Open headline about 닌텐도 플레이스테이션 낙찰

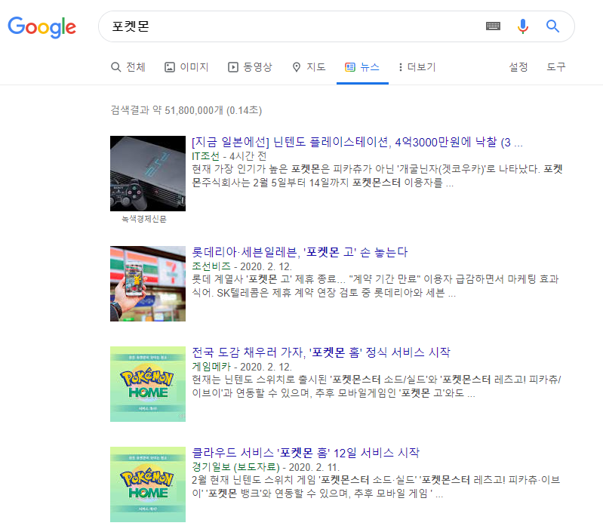357,142
